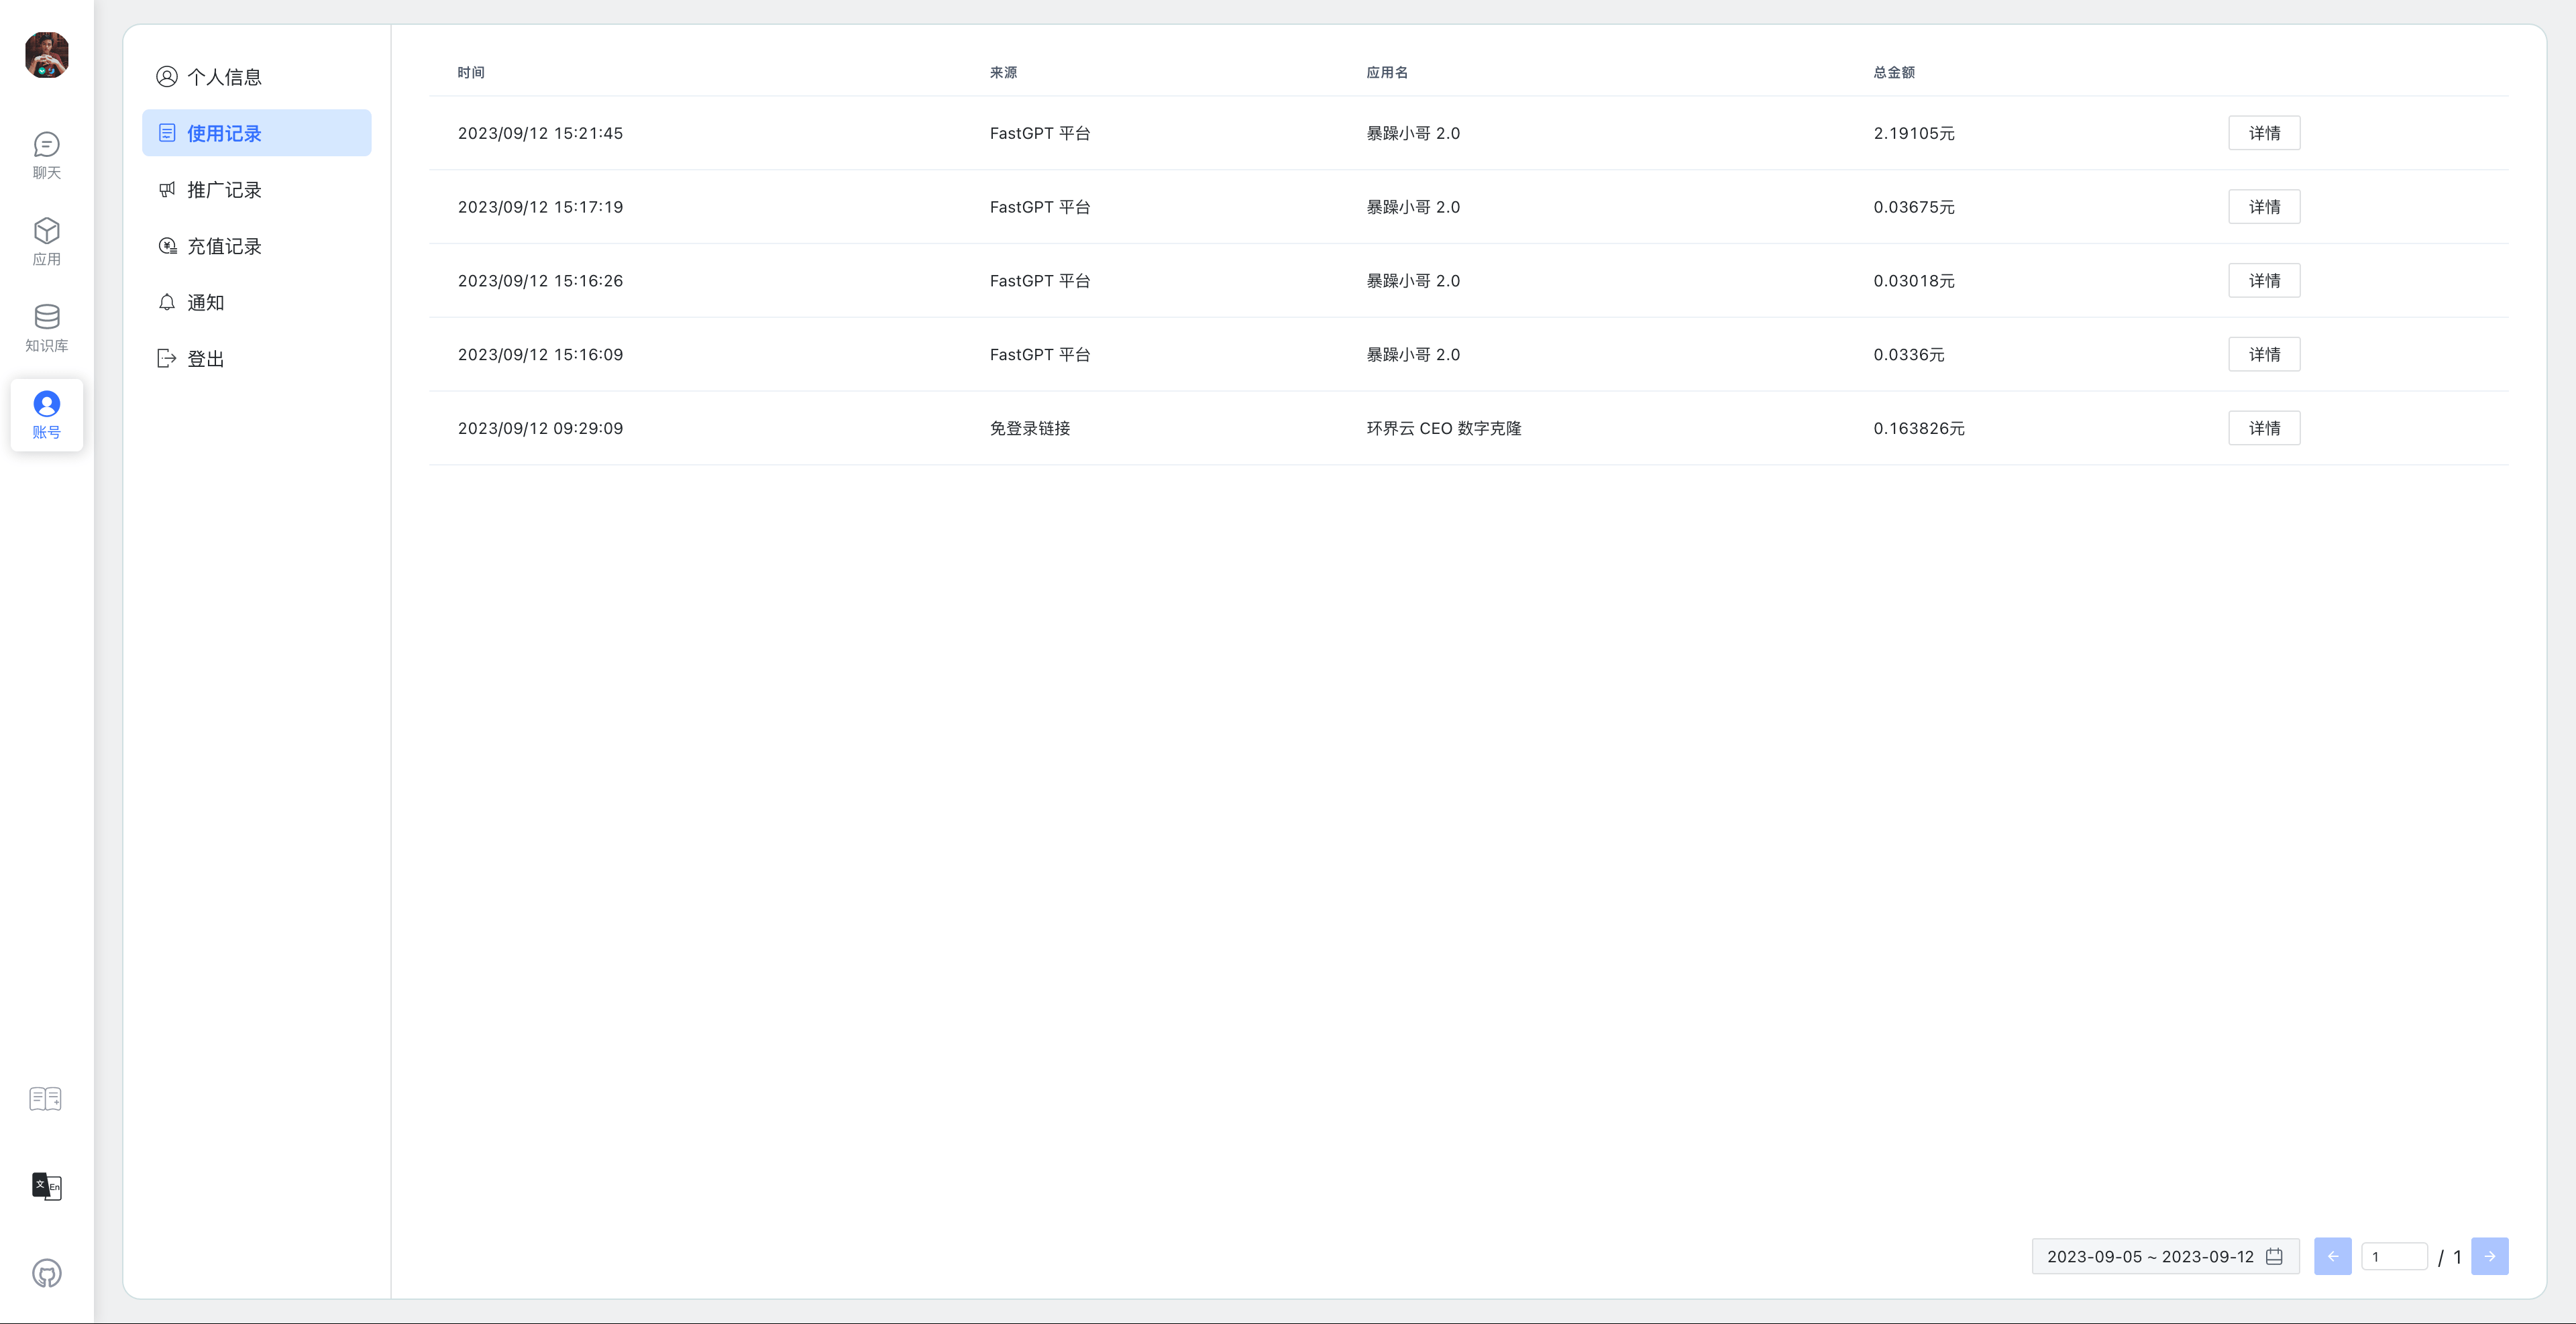Viewport: 2576px width, 1324px height.
Task: Click the next page arrow button
Action: [x=2489, y=1256]
